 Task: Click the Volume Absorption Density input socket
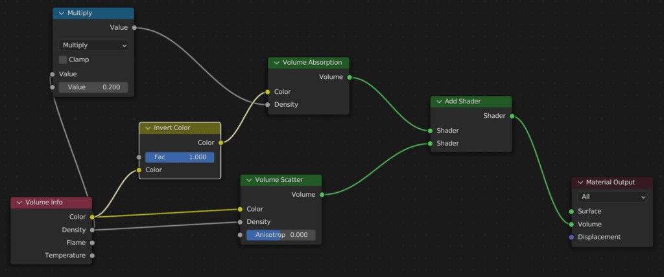click(267, 104)
